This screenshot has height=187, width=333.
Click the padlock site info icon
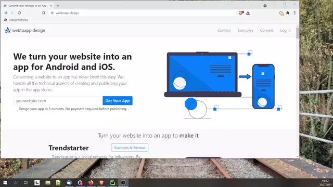click(x=52, y=13)
